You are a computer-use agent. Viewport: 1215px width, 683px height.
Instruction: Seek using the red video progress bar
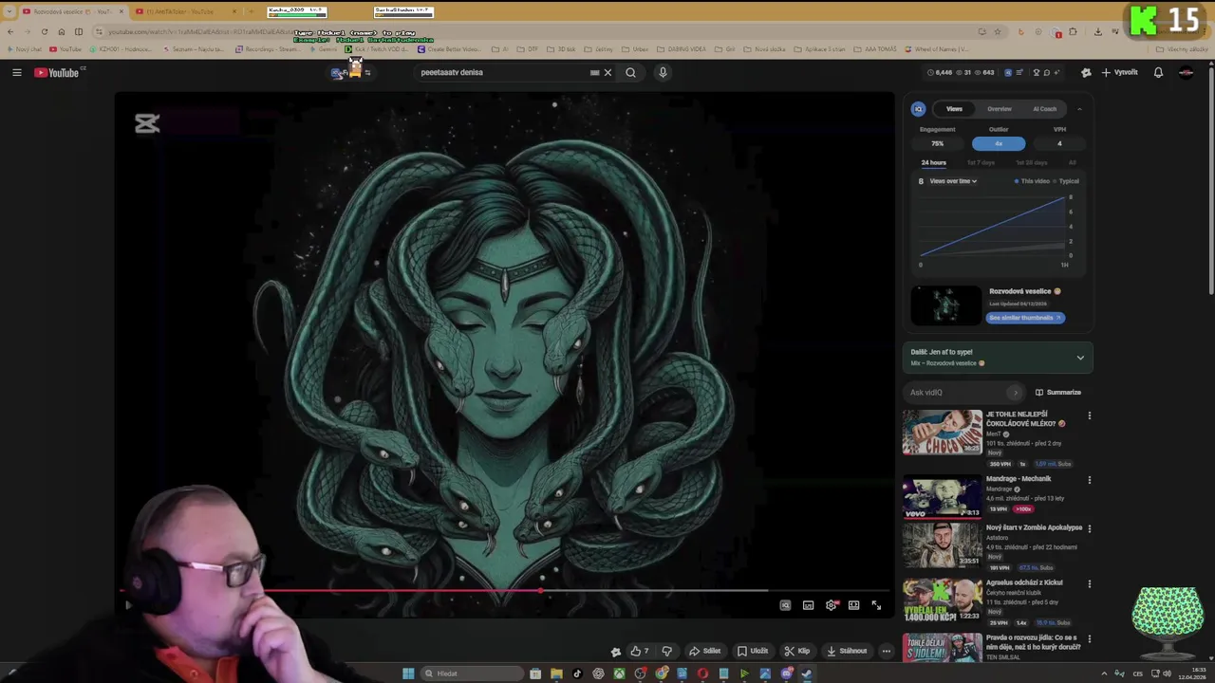pos(505,591)
